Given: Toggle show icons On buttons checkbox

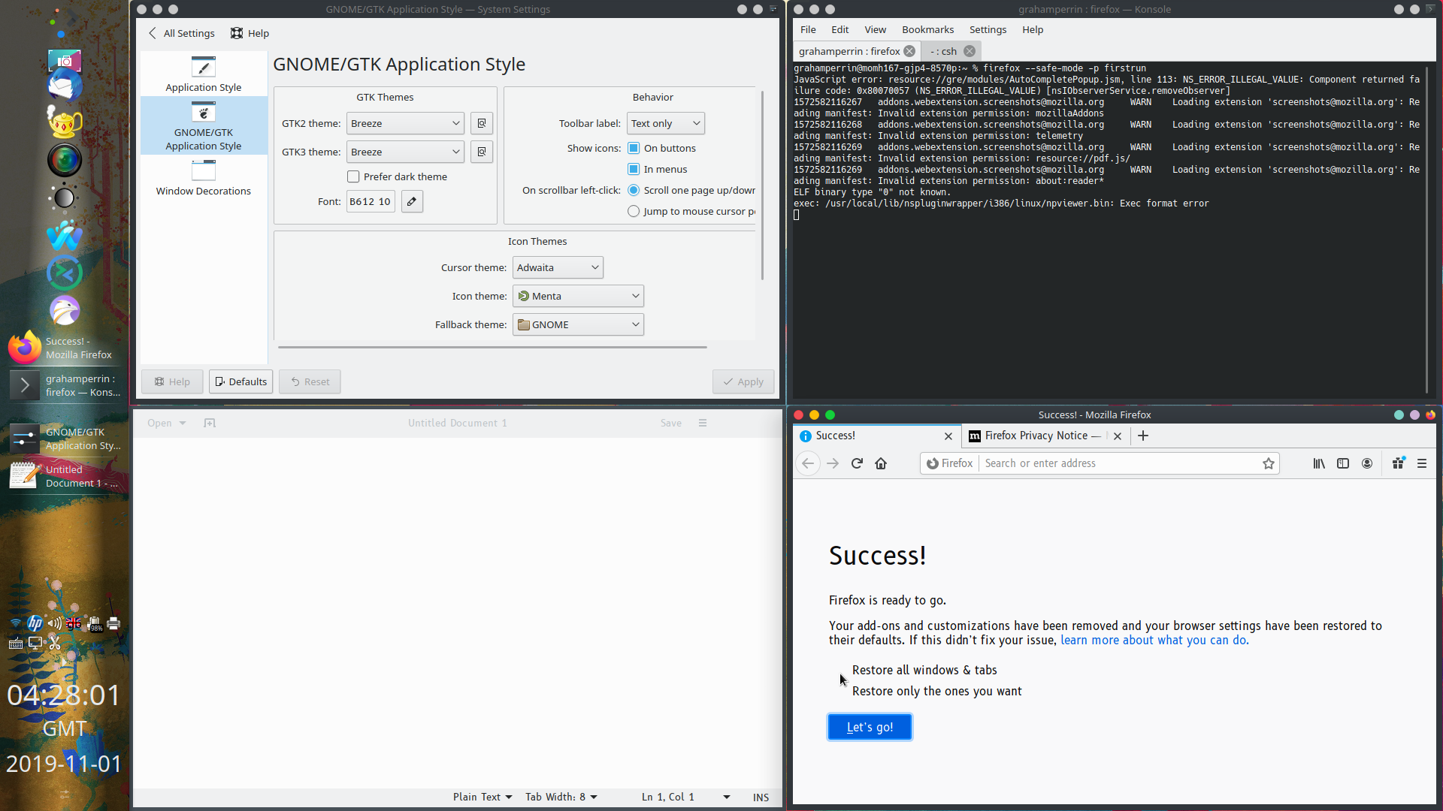Looking at the screenshot, I should pos(634,148).
